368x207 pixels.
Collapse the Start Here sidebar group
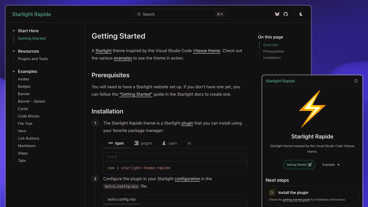[x=25, y=31]
